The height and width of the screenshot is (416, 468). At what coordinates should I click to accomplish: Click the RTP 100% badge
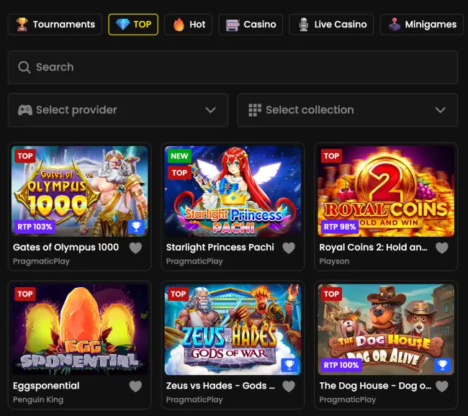(341, 365)
